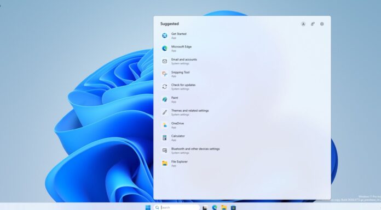Select the 'Check for updates' text
The image size is (381, 210).
pos(183,85)
